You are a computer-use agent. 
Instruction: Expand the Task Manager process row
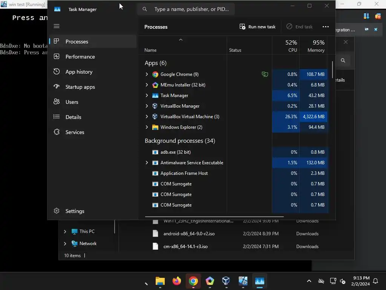point(147,96)
